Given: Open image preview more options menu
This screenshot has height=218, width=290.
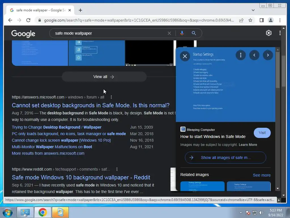Looking at the screenshot, I should point(241,55).
